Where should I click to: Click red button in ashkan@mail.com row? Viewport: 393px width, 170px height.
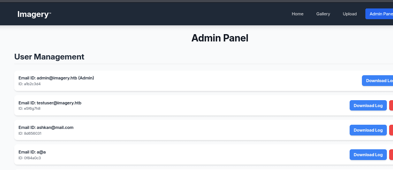[391, 130]
